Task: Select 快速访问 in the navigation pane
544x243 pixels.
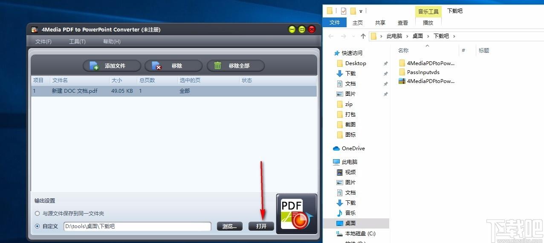Action: [352, 53]
